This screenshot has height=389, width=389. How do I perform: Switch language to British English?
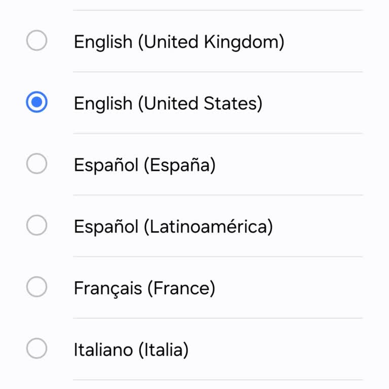[x=36, y=41]
